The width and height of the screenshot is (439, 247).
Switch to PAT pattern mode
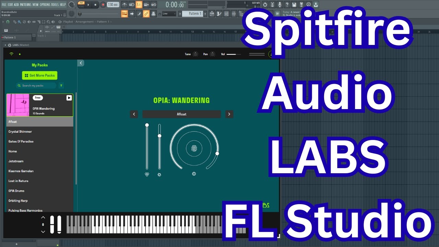click(81, 3)
